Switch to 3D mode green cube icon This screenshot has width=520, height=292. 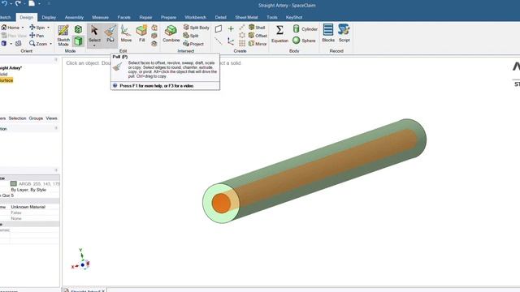(x=78, y=41)
